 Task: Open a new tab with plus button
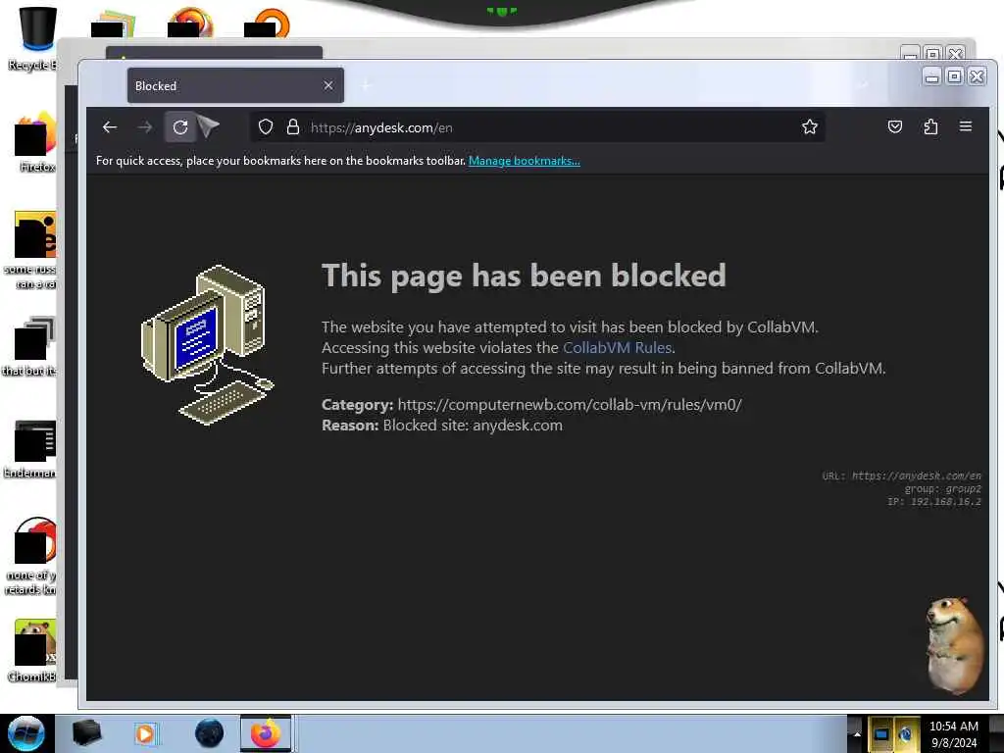[x=367, y=85]
